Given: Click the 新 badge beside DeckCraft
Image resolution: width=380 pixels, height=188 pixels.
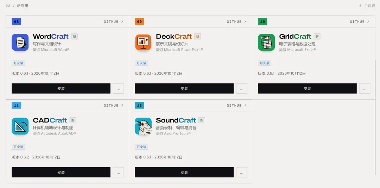Looking at the screenshot, I should tap(197, 37).
